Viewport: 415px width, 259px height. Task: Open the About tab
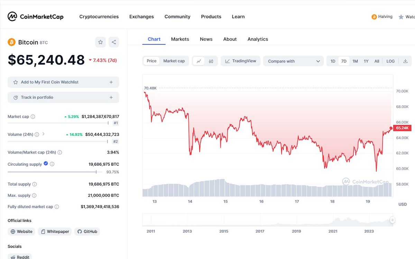(x=230, y=39)
